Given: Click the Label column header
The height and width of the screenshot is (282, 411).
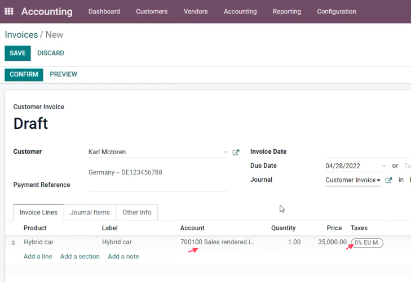Looking at the screenshot, I should pos(109,228).
